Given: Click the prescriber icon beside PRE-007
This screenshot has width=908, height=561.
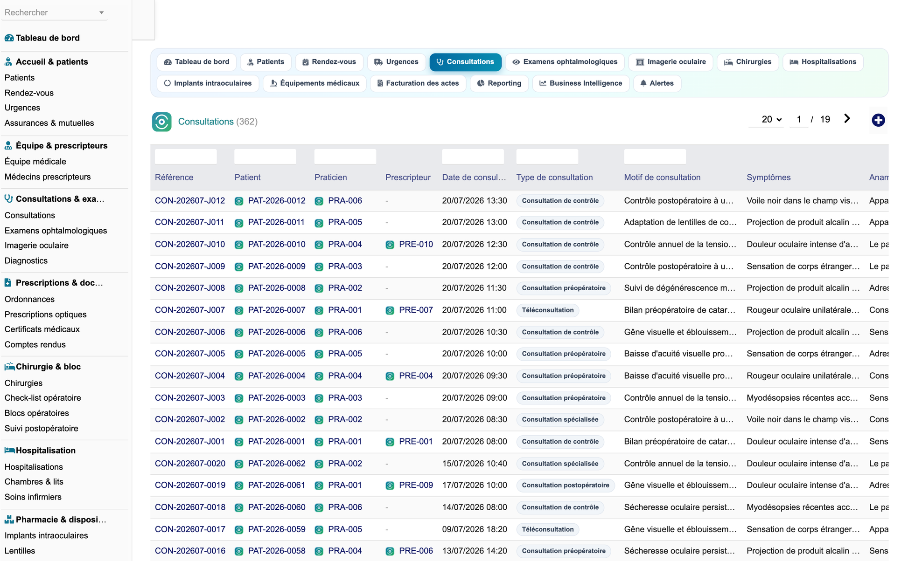Looking at the screenshot, I should (x=390, y=310).
